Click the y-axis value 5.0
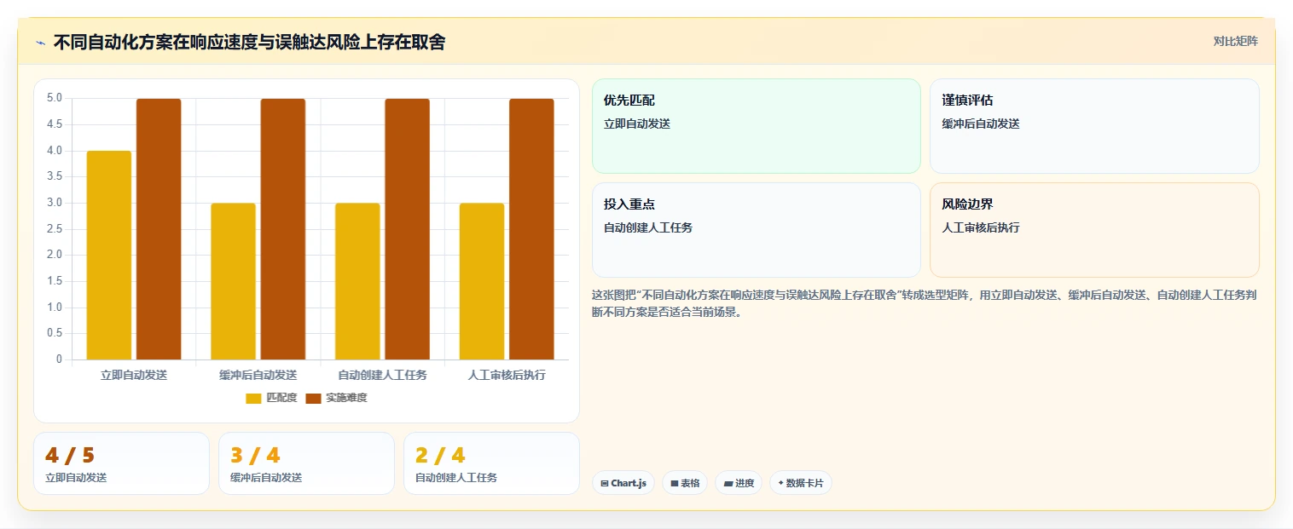This screenshot has width=1293, height=529. click(x=55, y=98)
